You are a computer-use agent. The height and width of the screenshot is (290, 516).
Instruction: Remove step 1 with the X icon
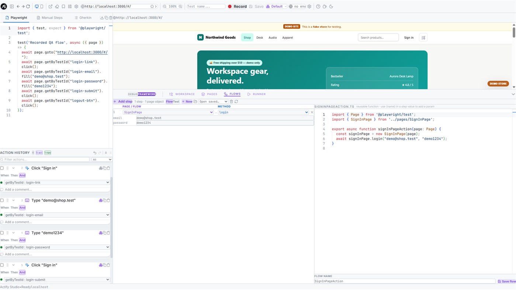click(312, 112)
